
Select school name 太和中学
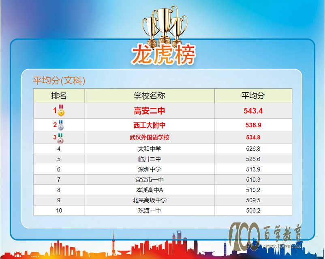coord(150,149)
